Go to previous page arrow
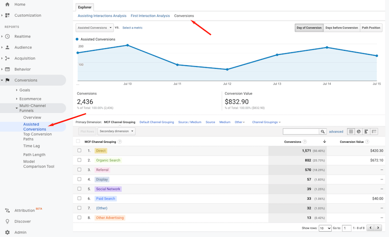Image resolution: width=389 pixels, height=237 pixels. point(371,228)
